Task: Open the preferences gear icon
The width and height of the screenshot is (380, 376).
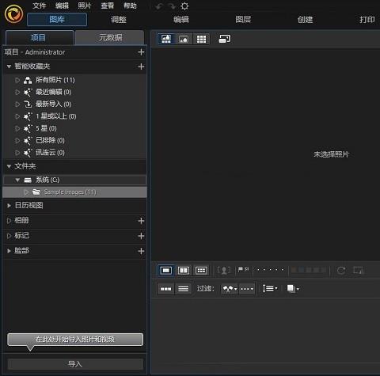Action: click(184, 6)
